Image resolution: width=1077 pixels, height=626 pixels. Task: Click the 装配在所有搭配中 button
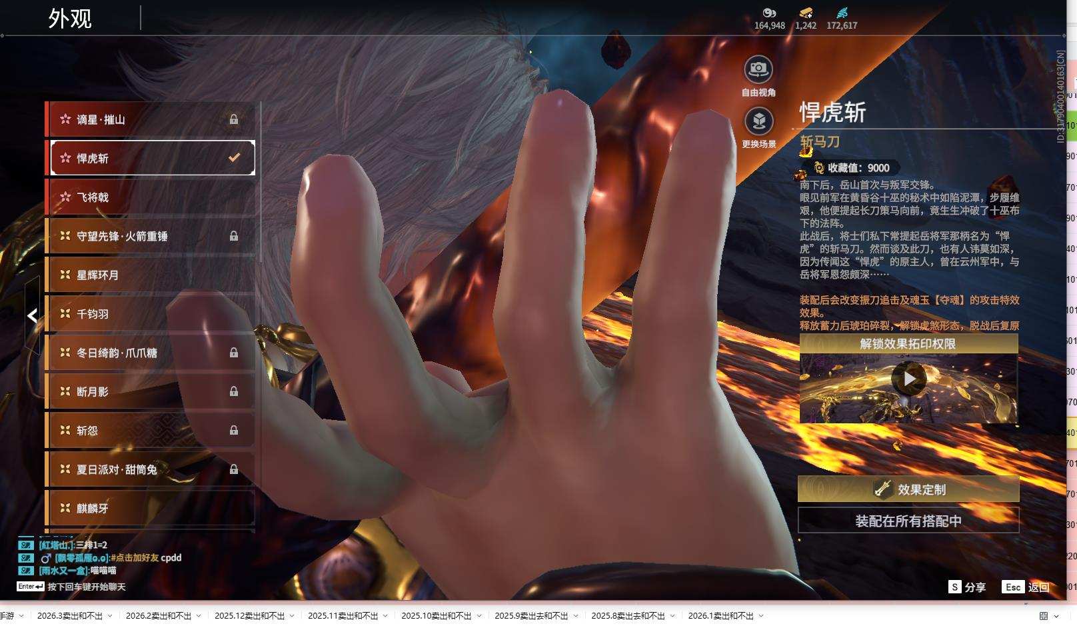[908, 521]
